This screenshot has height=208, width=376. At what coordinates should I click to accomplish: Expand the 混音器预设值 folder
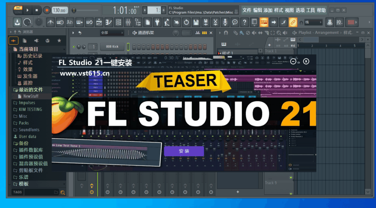click(30, 164)
